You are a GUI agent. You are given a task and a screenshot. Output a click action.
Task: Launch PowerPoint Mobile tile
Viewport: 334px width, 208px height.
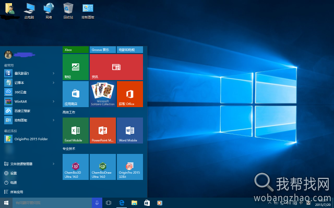pyautogui.click(x=103, y=131)
